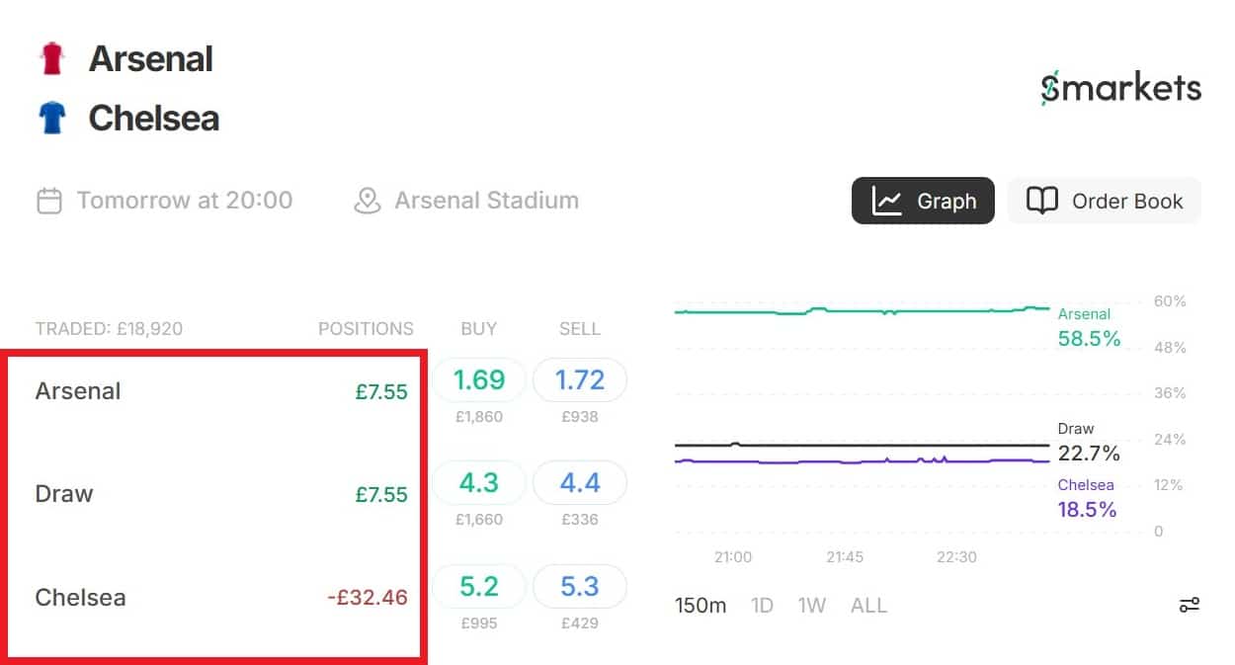Sell Chelsea at odds 5.3
The width and height of the screenshot is (1235, 665).
click(x=580, y=587)
